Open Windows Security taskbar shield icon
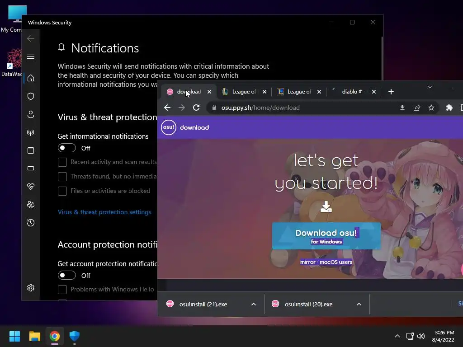 (75, 336)
